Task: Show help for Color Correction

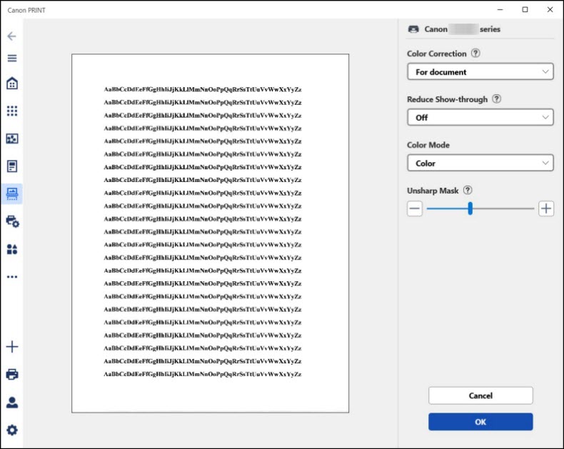Action: (475, 54)
